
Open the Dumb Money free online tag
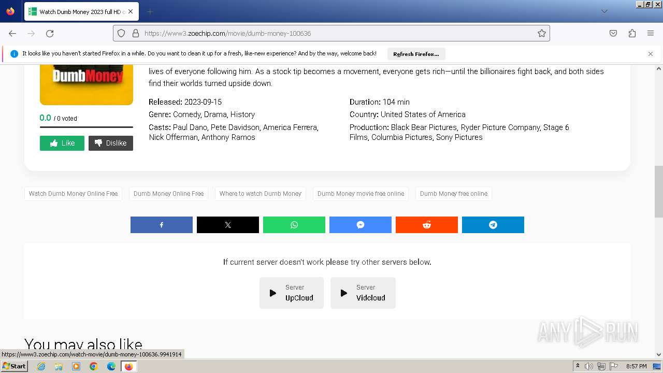tap(454, 194)
